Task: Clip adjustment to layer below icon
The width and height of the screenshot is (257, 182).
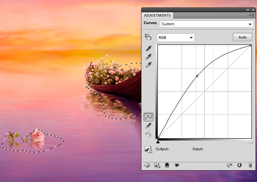Action: [x=167, y=165]
